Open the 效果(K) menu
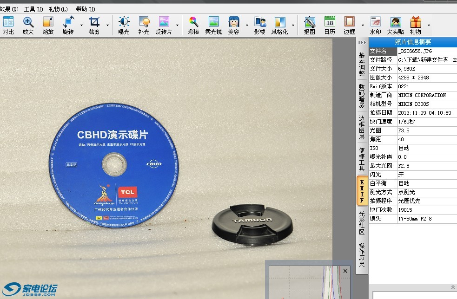The height and width of the screenshot is (299, 457). point(9,9)
